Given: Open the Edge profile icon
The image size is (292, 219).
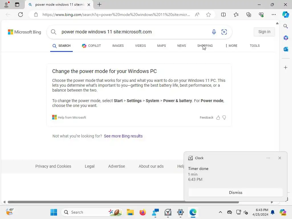Looking at the screenshot, I should (7, 5).
